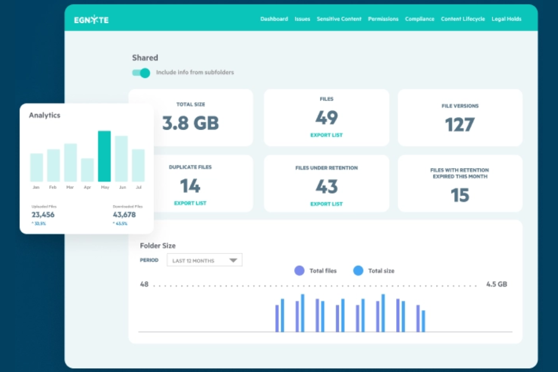Open Legal Holds page
This screenshot has height=372, width=558.
point(506,19)
